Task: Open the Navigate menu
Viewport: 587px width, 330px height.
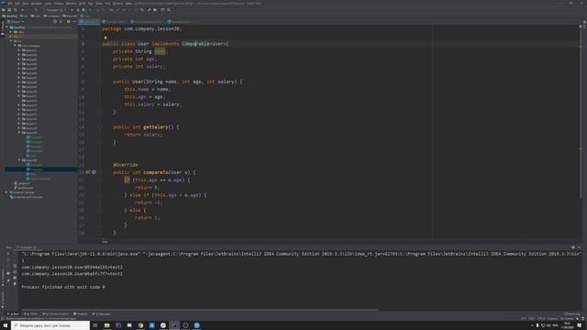Action: 37,4
